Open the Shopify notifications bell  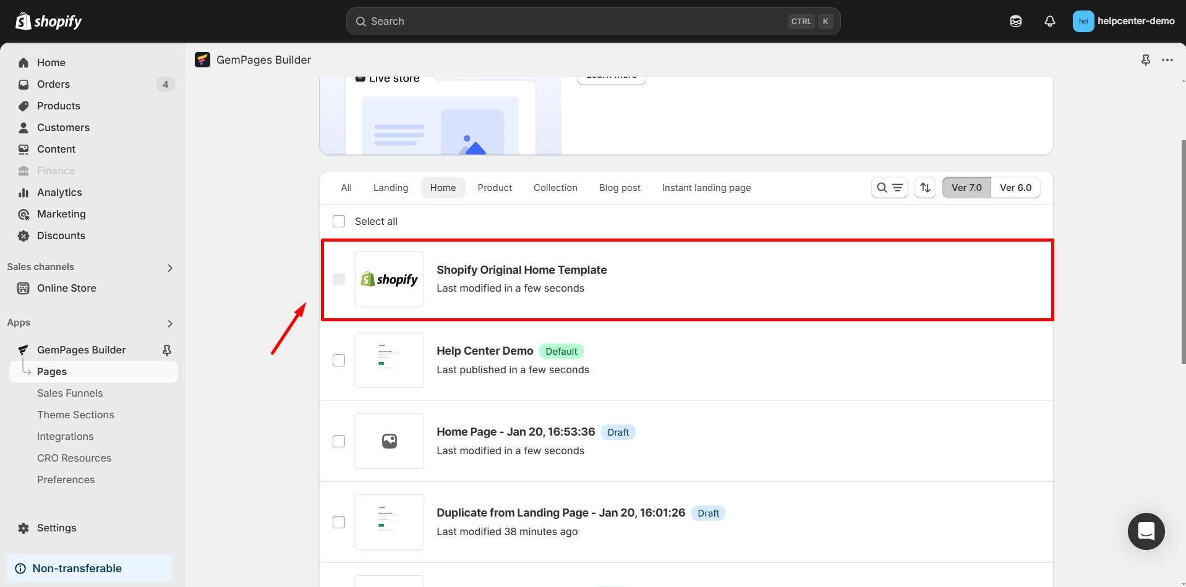1049,21
